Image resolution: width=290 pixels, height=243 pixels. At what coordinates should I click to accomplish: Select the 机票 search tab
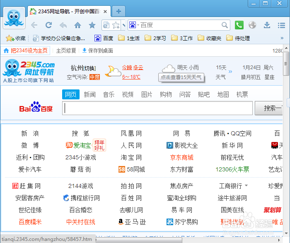(x=242, y=94)
